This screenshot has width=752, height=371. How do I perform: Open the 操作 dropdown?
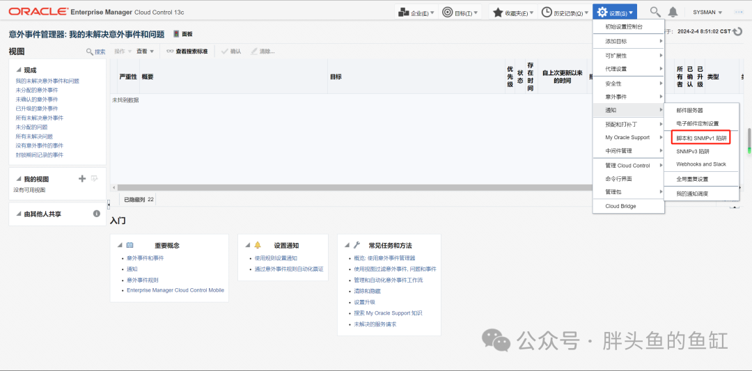coord(122,52)
